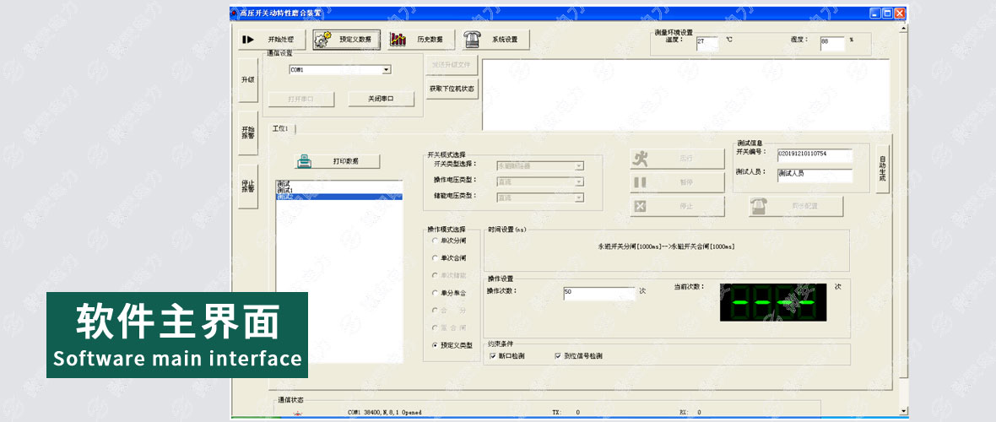Click the 操作次数 input field showing 50
This screenshot has height=422, width=996.
pyautogui.click(x=599, y=293)
